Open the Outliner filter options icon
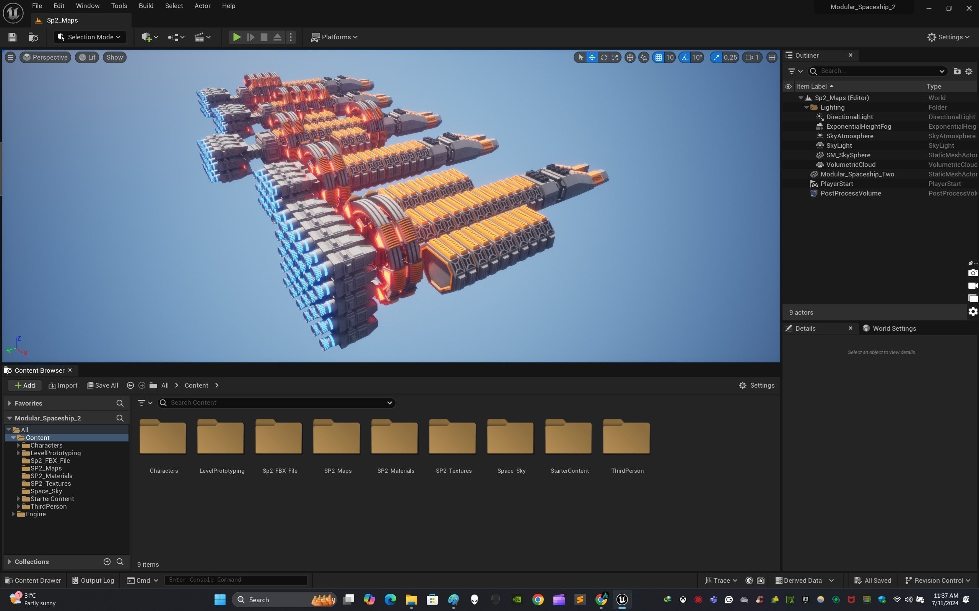 (x=795, y=71)
